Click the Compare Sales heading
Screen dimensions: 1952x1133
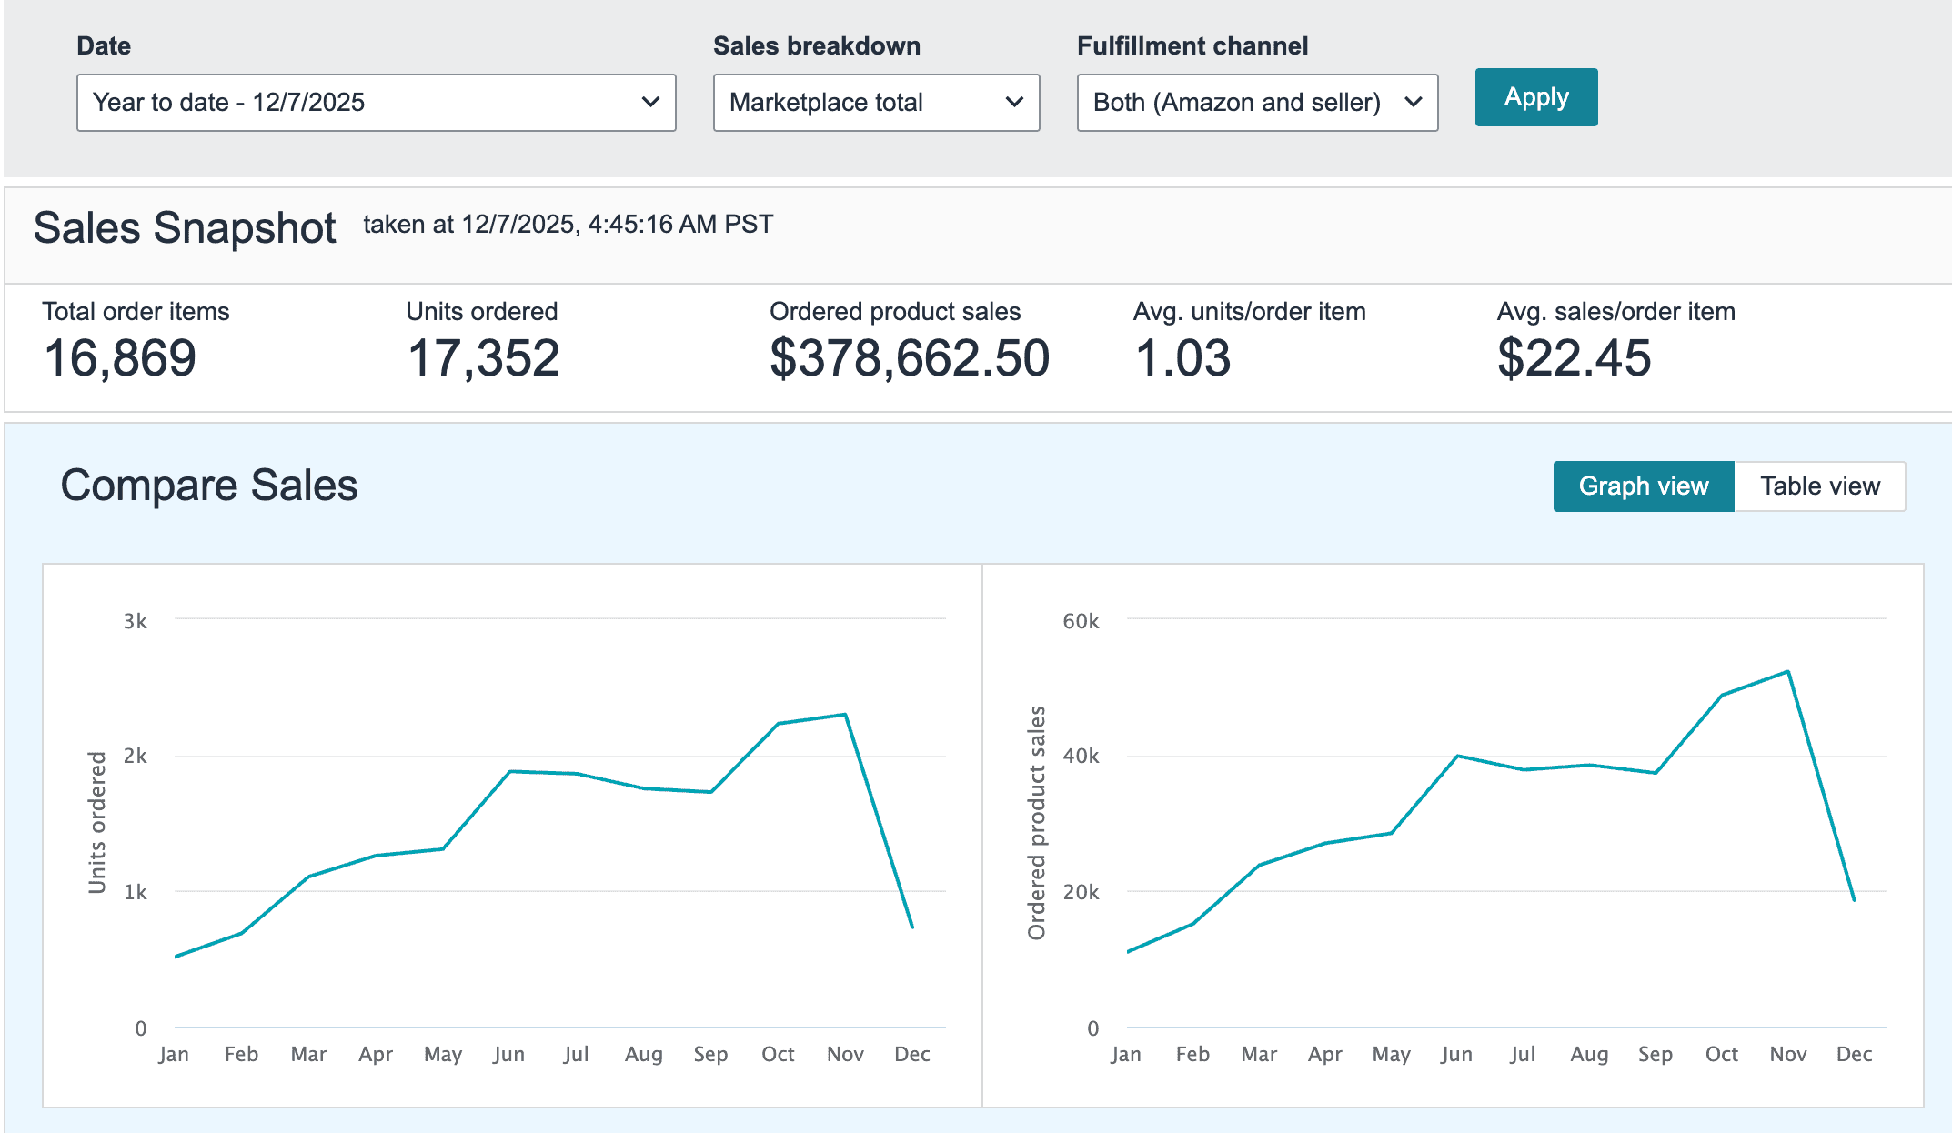(208, 485)
